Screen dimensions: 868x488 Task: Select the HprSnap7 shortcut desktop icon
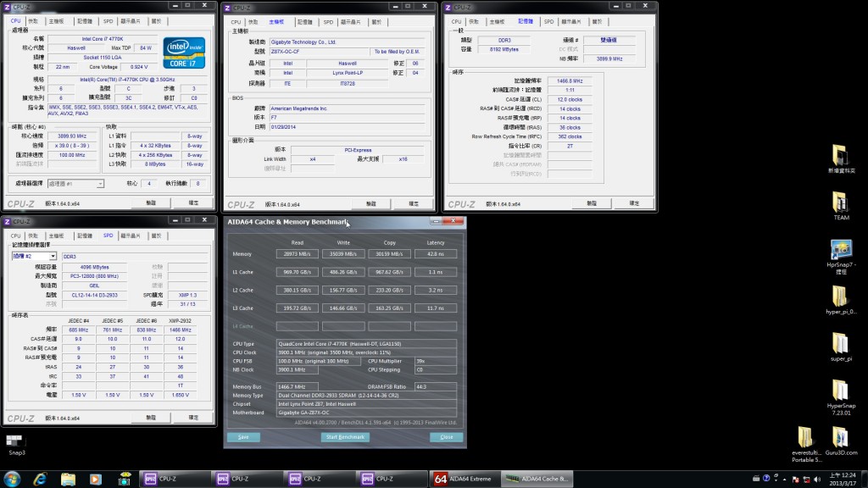pyautogui.click(x=841, y=258)
